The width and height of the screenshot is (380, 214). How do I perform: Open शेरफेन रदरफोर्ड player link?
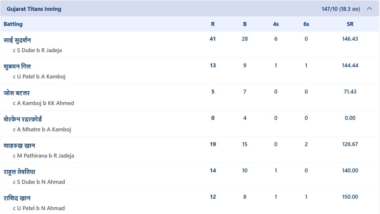[23, 119]
